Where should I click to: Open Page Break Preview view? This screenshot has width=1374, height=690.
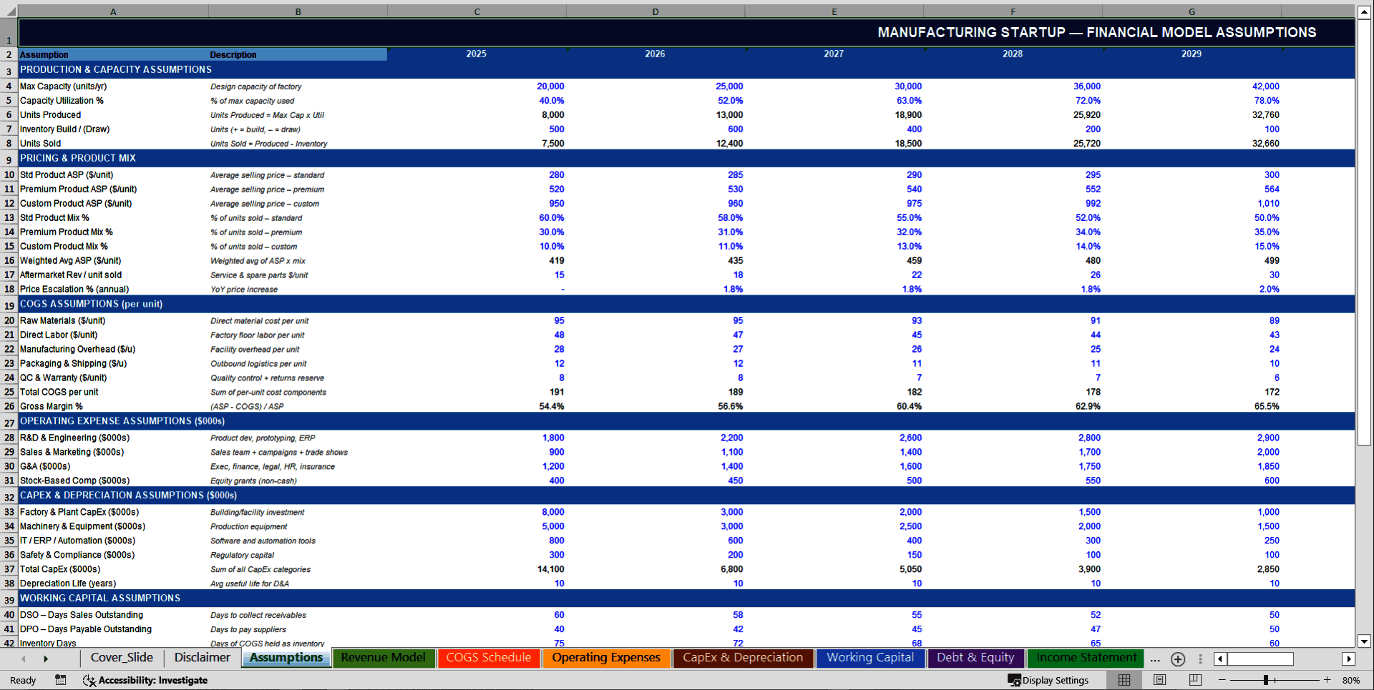(1194, 680)
